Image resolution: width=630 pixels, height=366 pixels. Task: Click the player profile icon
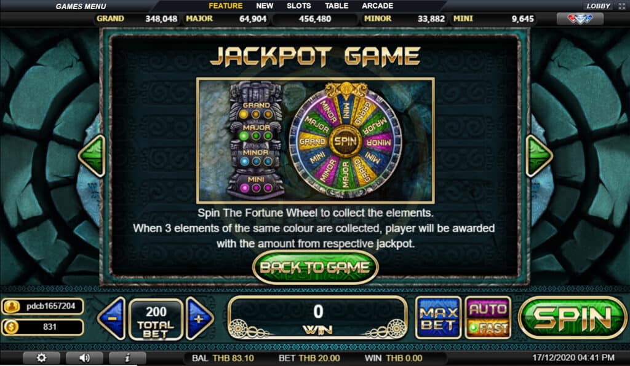11,306
